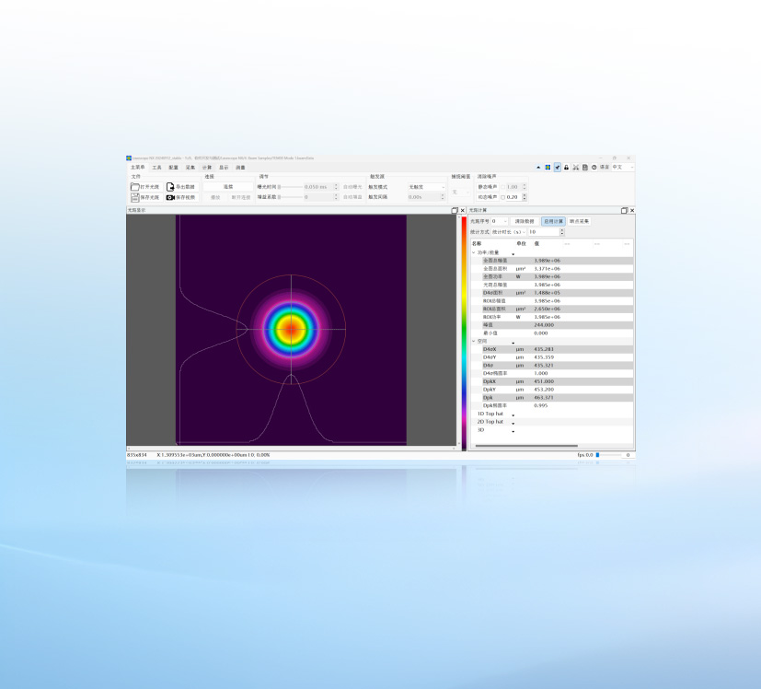Open the 光斑序号 dropdown
The height and width of the screenshot is (689, 761).
[x=500, y=222]
